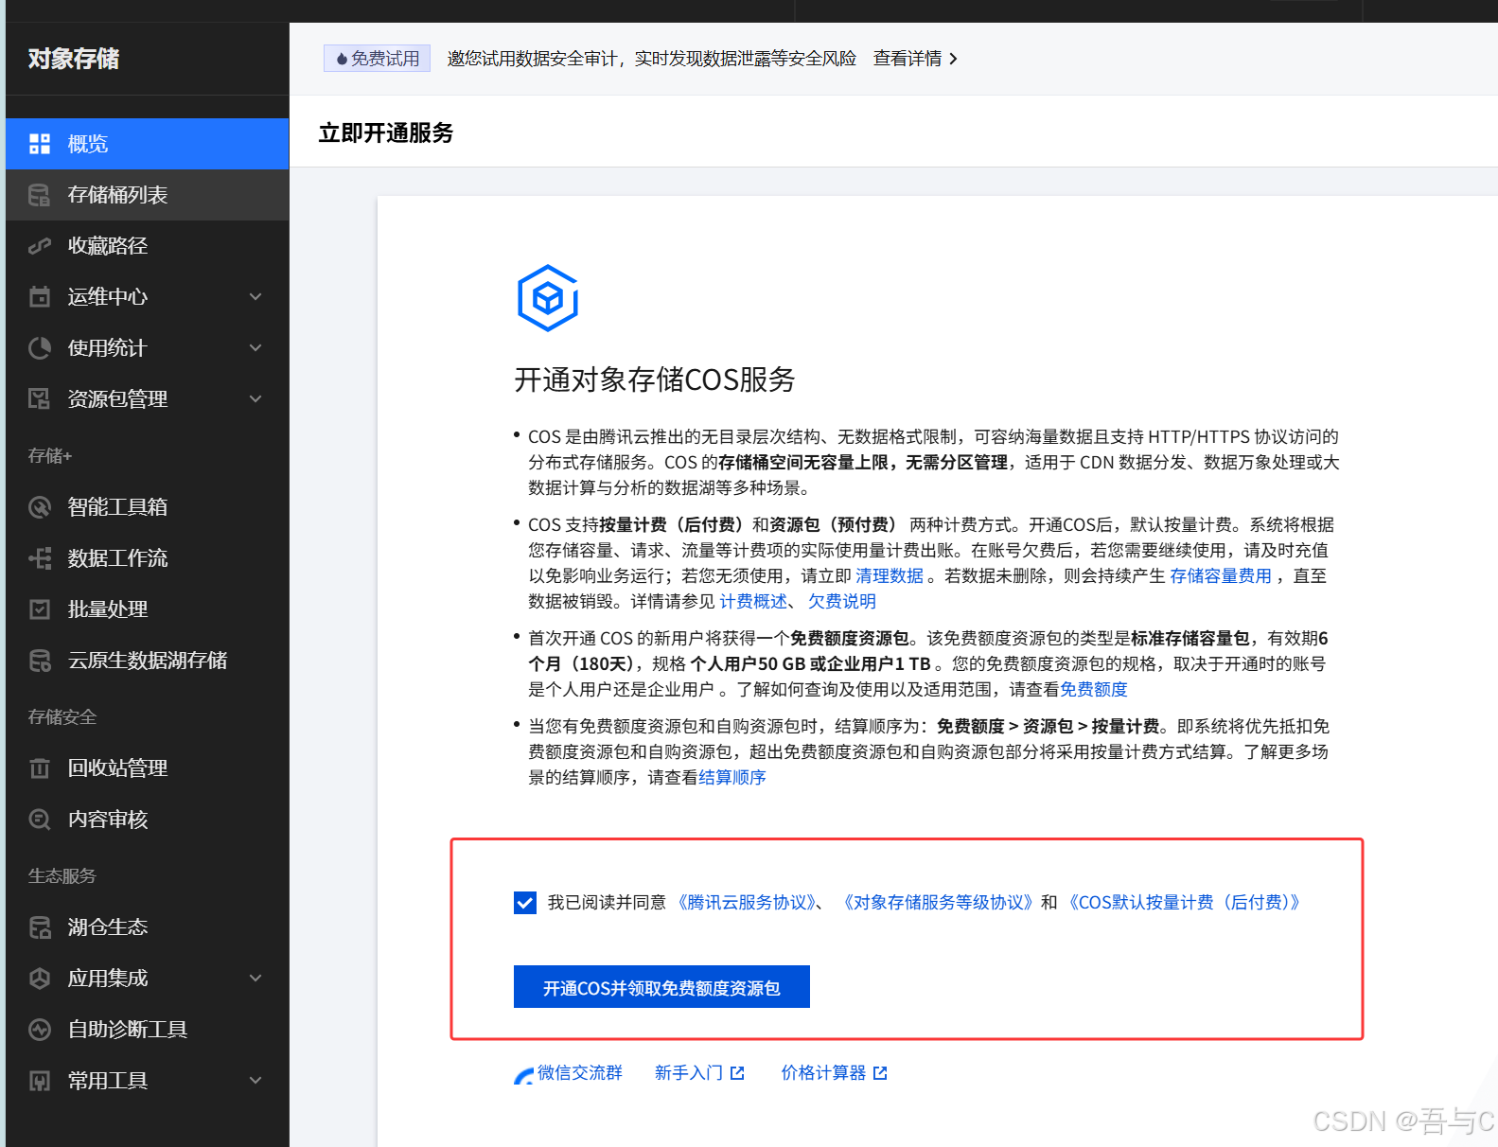The image size is (1498, 1147).
Task: Open 自助诊断工具 in the sidebar
Action: (148, 1030)
